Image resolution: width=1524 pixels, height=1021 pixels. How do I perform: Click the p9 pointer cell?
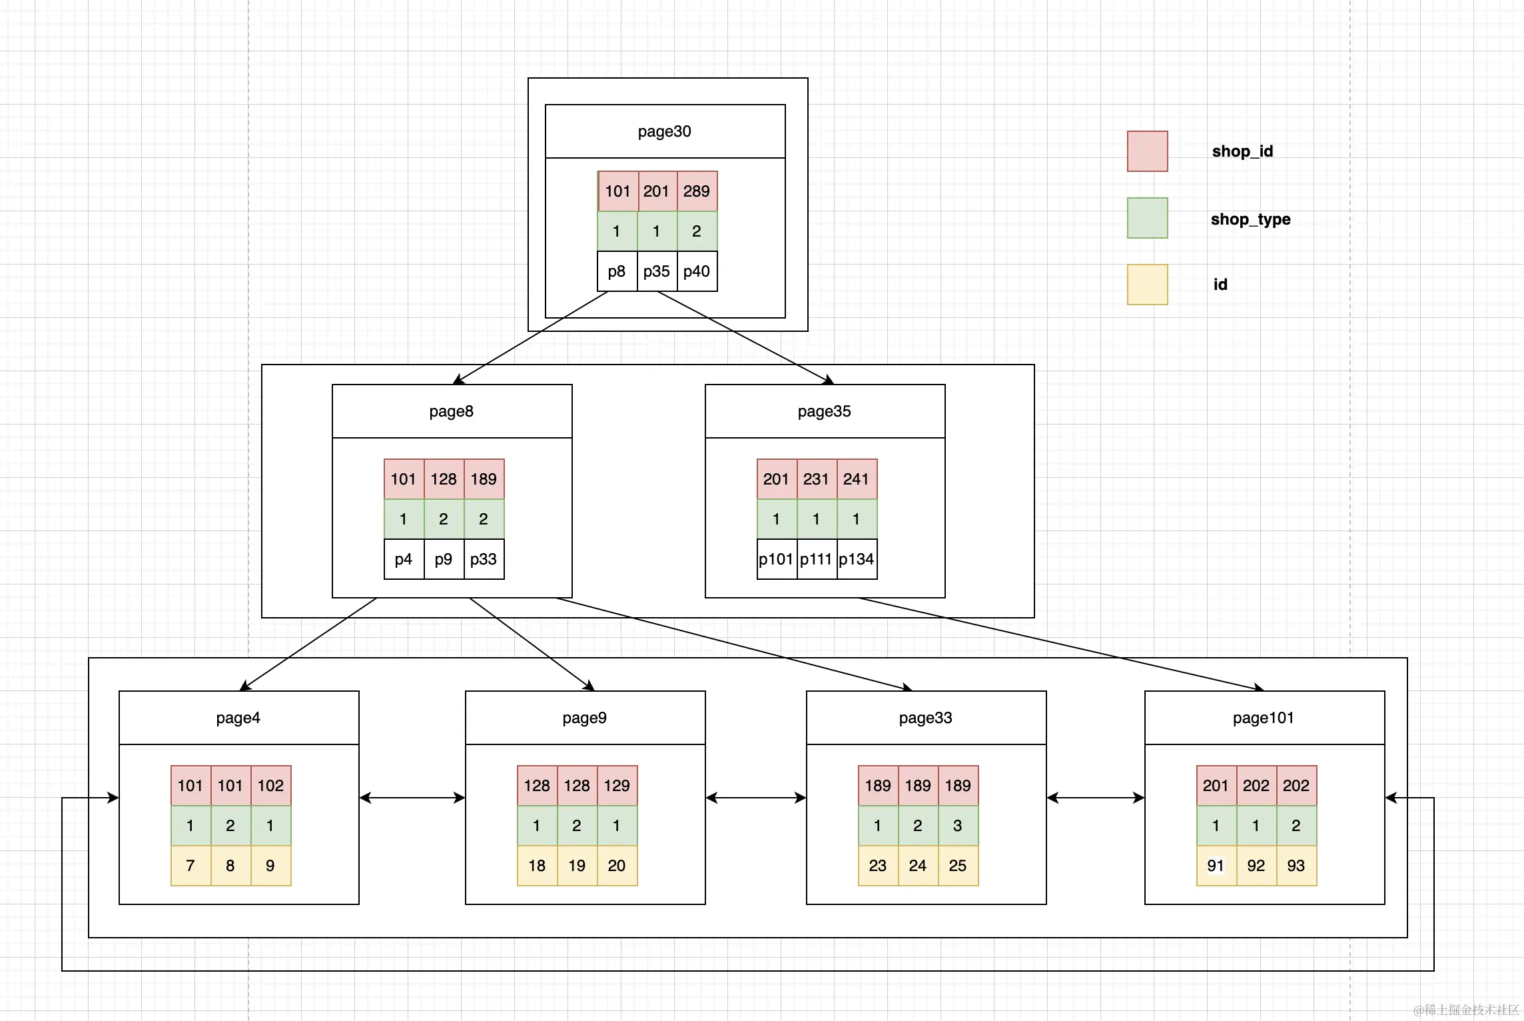(x=444, y=559)
